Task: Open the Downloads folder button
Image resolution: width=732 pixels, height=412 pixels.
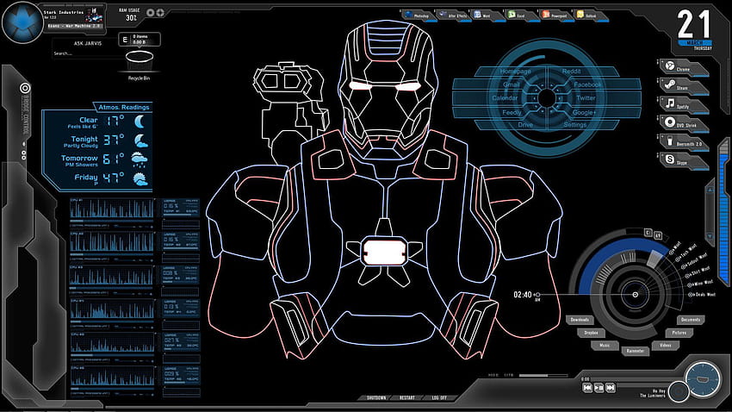Action: (580, 320)
